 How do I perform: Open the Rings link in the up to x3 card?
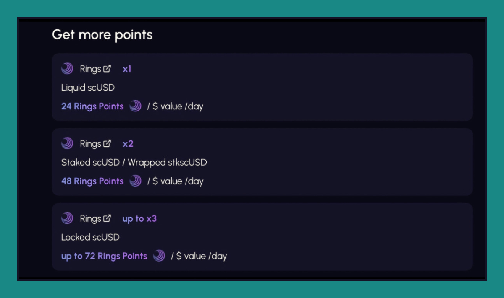pyautogui.click(x=91, y=218)
